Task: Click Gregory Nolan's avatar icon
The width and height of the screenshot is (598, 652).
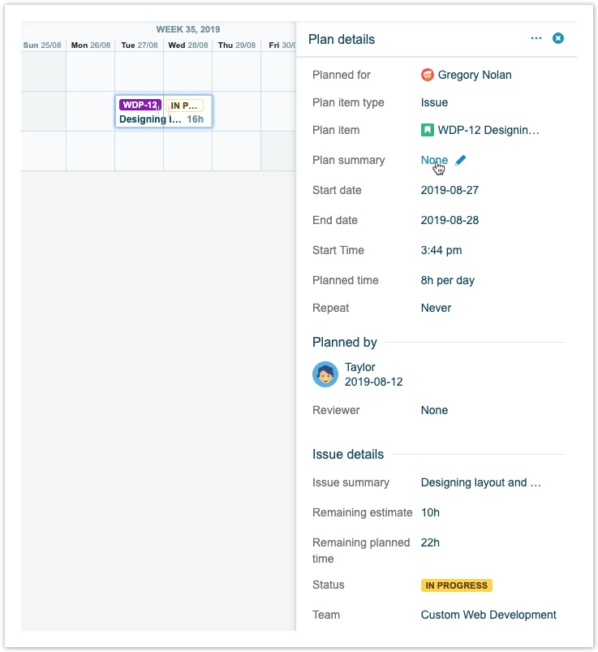Action: click(x=428, y=75)
